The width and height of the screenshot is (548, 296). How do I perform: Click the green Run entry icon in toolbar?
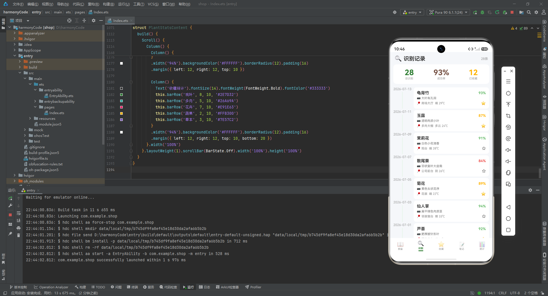pos(475,13)
